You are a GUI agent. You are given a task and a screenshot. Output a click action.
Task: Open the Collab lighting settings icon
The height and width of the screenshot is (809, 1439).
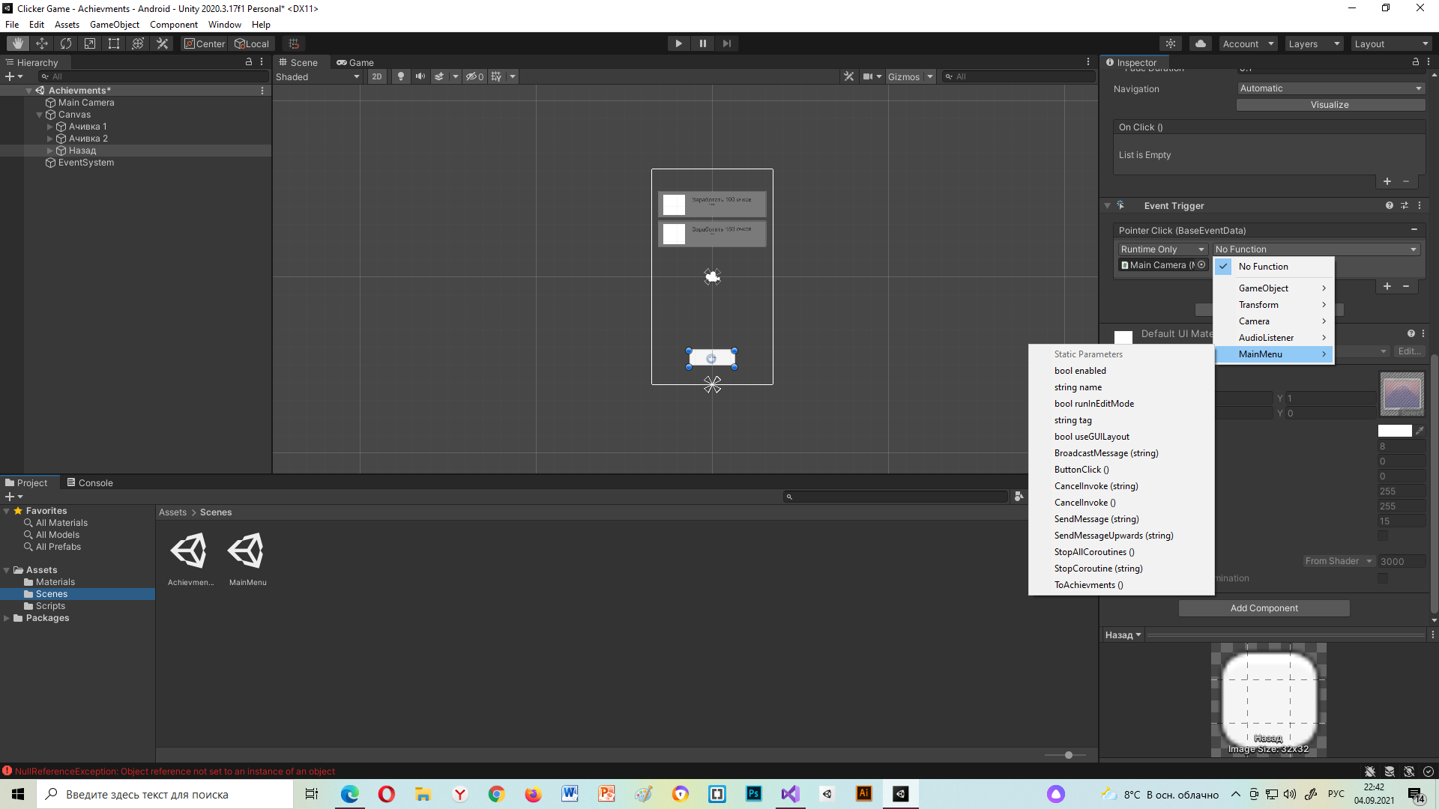click(x=1171, y=43)
